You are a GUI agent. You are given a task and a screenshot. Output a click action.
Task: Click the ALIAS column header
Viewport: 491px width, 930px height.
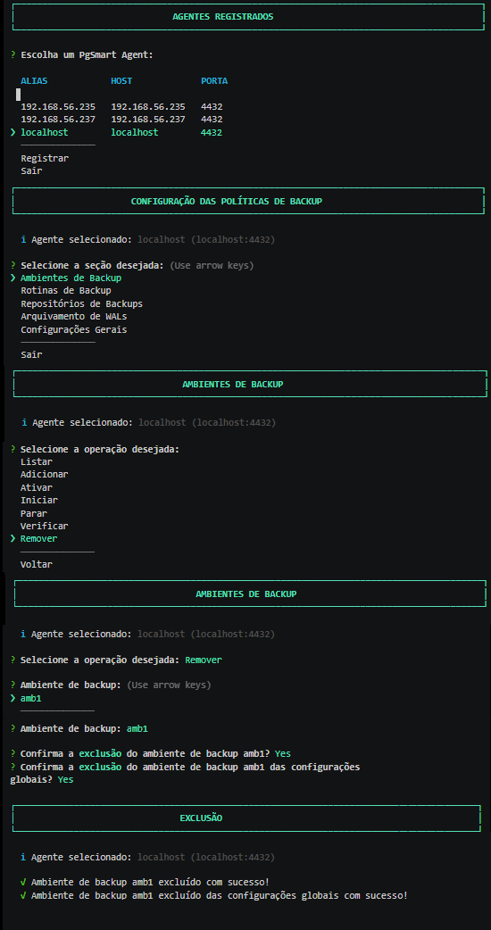pos(34,80)
